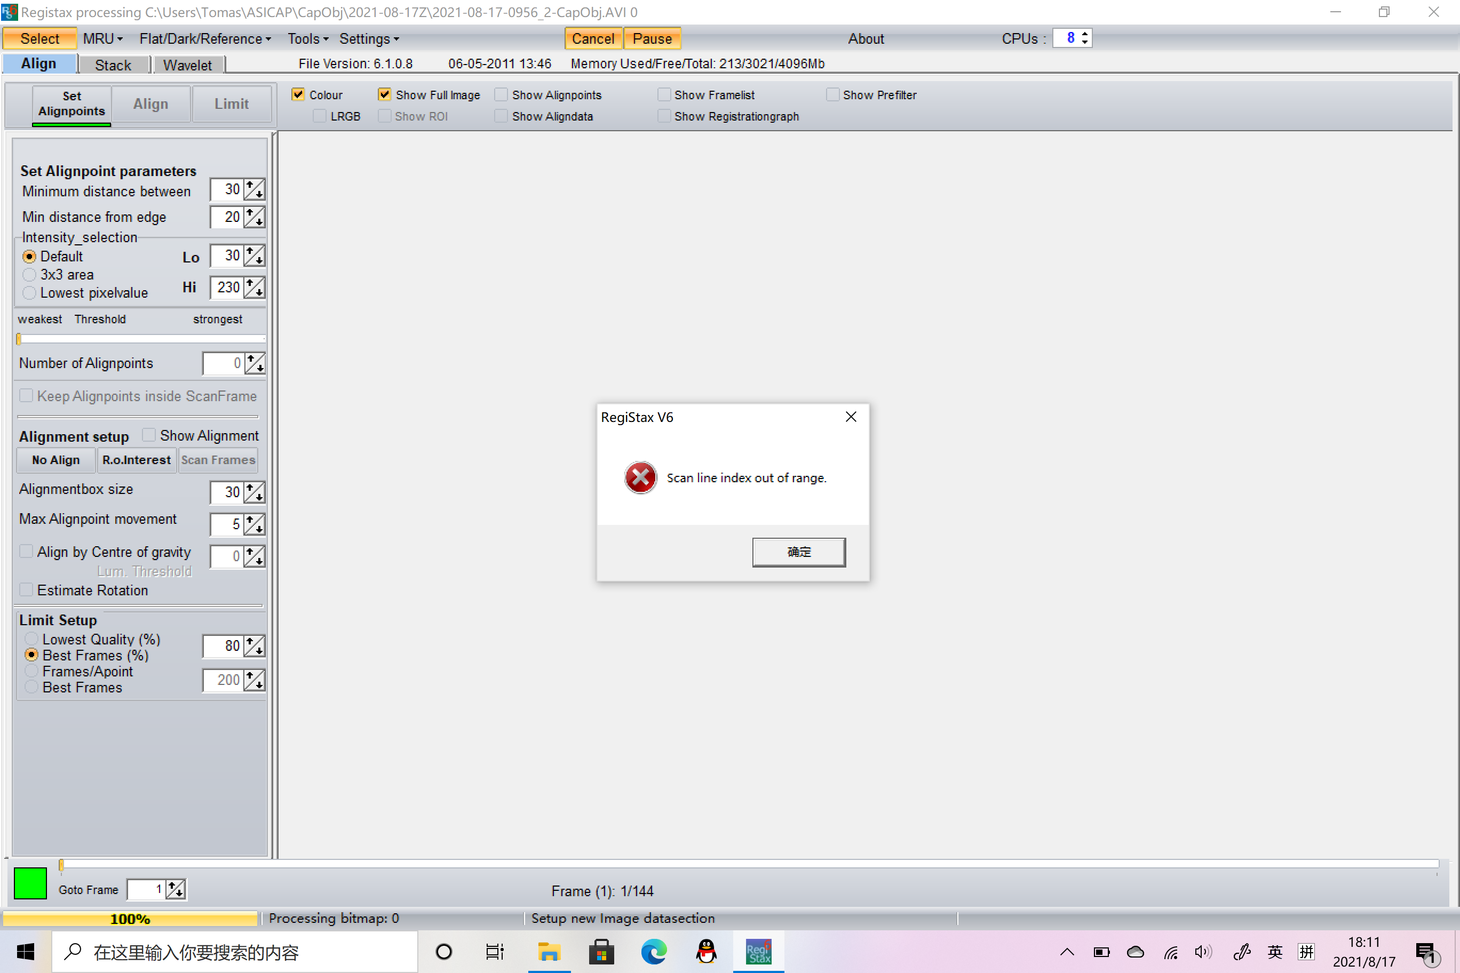The width and height of the screenshot is (1460, 973).
Task: Click the frame position slider
Action: tap(748, 864)
